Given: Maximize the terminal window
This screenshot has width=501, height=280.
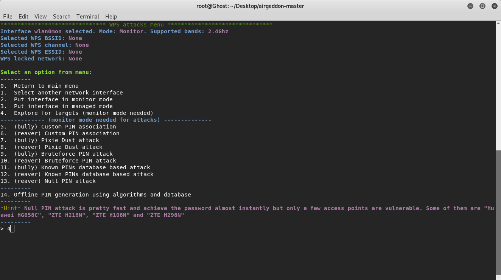Looking at the screenshot, I should coord(482,6).
